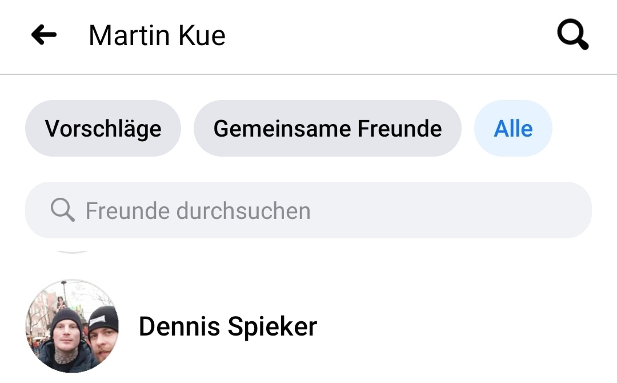Select the Alle friends filter
Viewport: 617px width, 383px height.
pyautogui.click(x=513, y=129)
